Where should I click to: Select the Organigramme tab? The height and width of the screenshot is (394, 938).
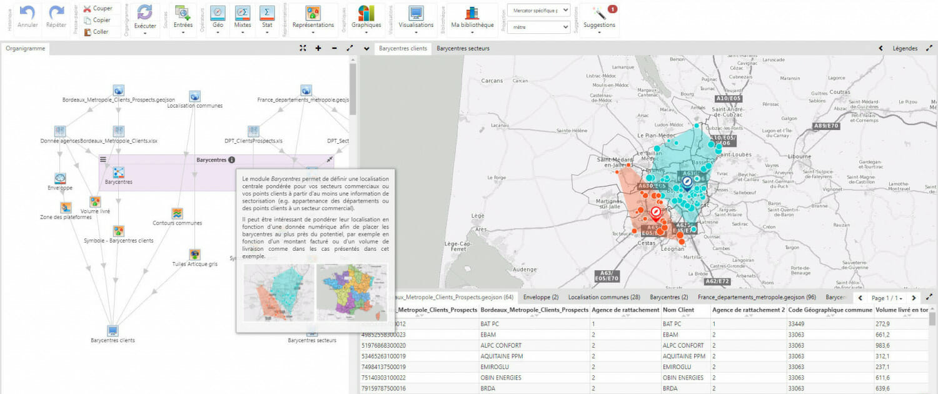(x=25, y=48)
